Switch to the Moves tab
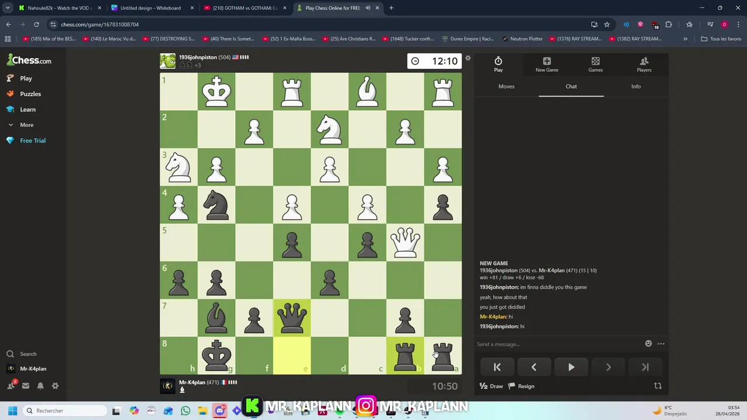The height and width of the screenshot is (420, 747). coord(506,86)
